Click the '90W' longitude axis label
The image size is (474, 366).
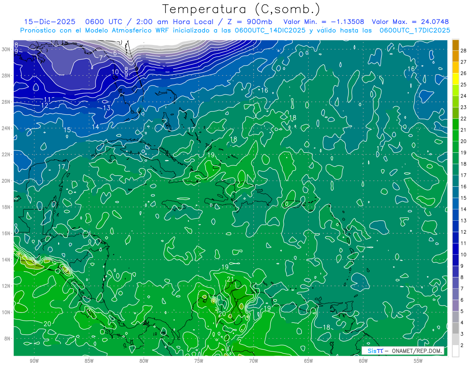tap(34, 361)
